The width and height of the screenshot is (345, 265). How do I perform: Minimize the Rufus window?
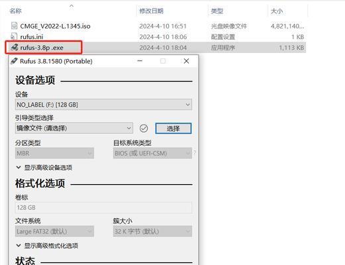(140, 61)
